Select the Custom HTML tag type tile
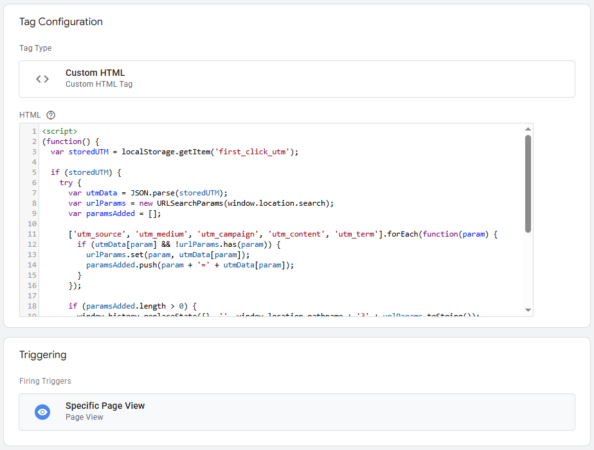This screenshot has width=594, height=450. point(298,78)
